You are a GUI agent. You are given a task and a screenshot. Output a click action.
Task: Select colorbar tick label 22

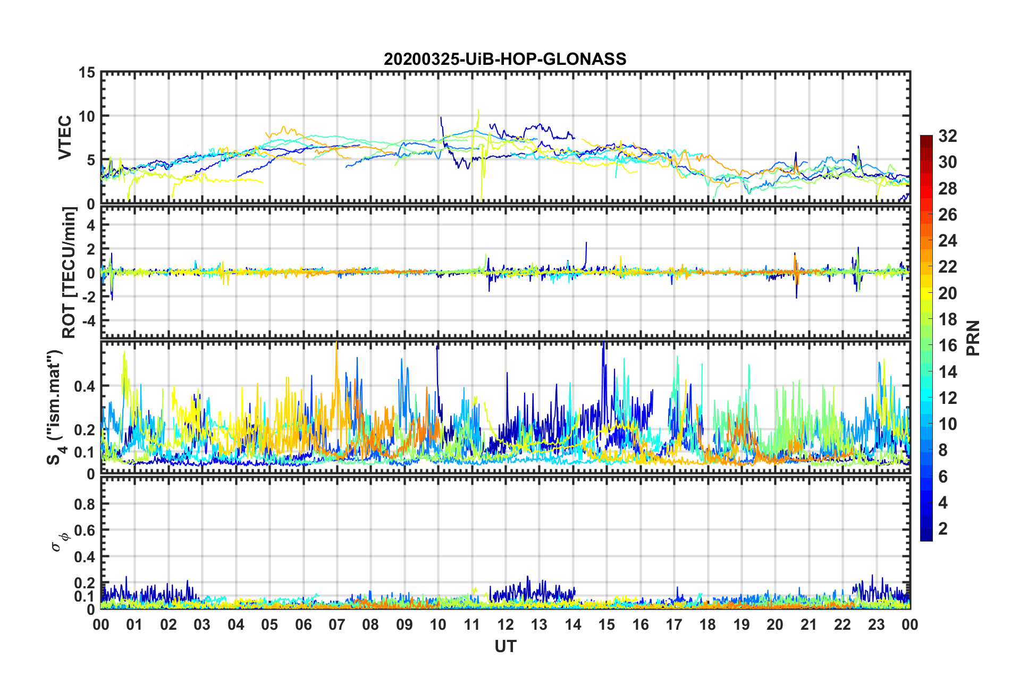click(947, 267)
